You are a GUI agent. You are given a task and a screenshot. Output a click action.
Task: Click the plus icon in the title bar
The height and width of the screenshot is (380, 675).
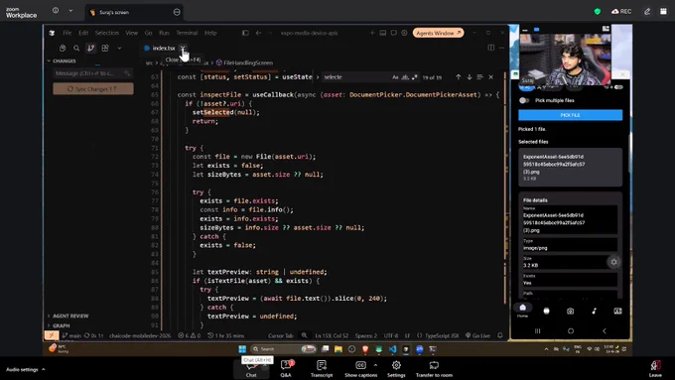(372, 33)
